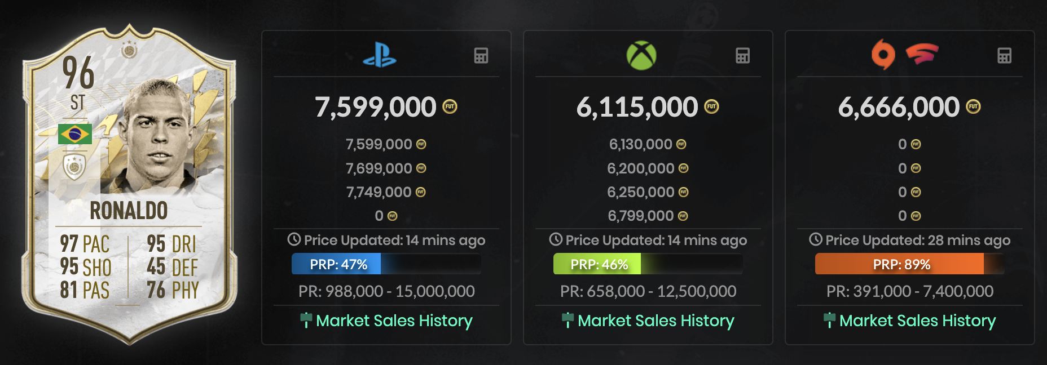Click the coin icon beside 7,599,000 main price
1047x365 pixels.
450,106
